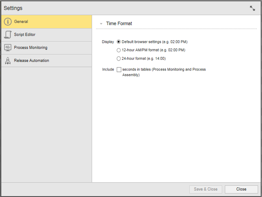Maximize dialog using expand arrows icon
The height and width of the screenshot is (197, 262).
252,8
